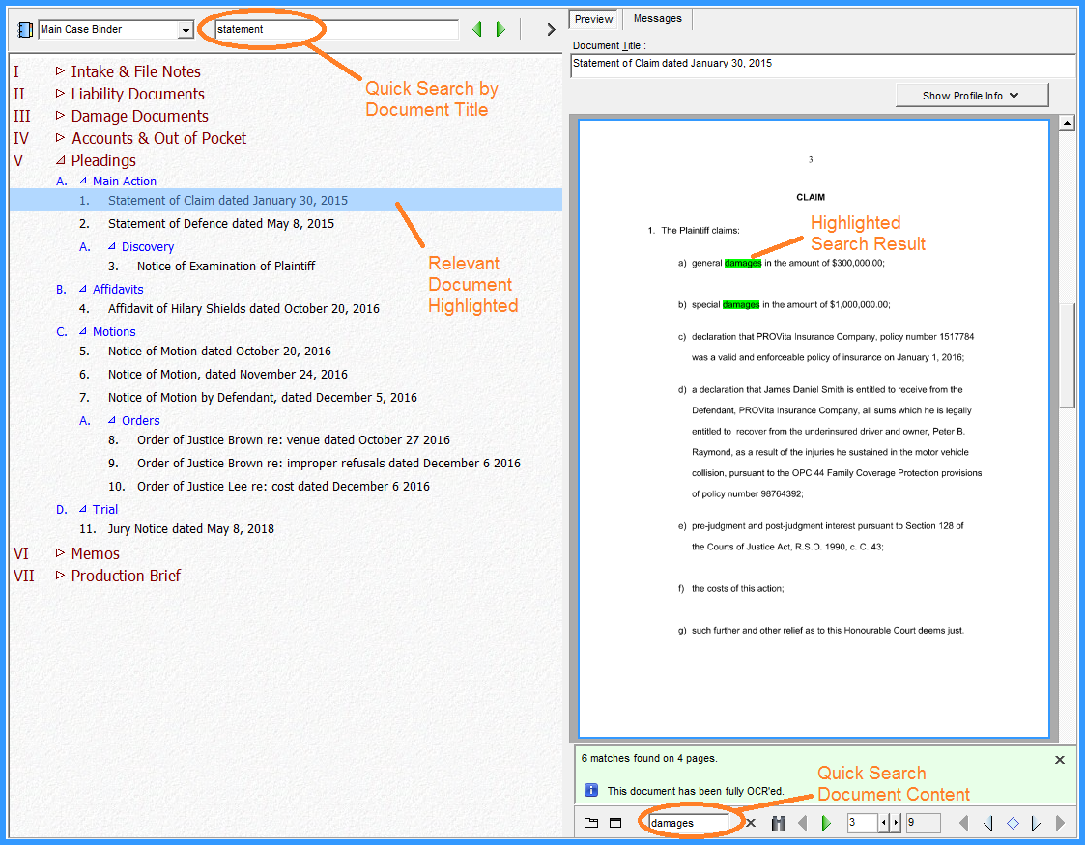1085x845 pixels.
Task: Switch to the Messages tab
Action: (x=657, y=18)
